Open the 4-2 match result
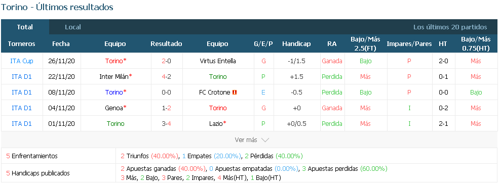499x184 pixels. click(x=166, y=77)
